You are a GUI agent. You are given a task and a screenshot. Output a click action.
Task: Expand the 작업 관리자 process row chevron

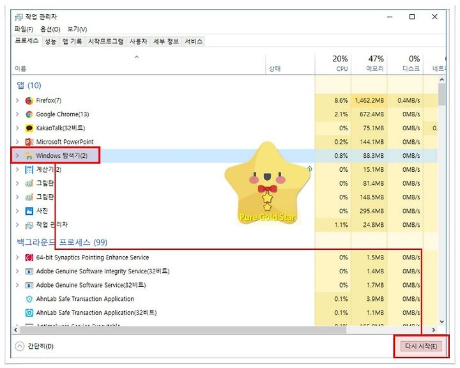pos(17,225)
